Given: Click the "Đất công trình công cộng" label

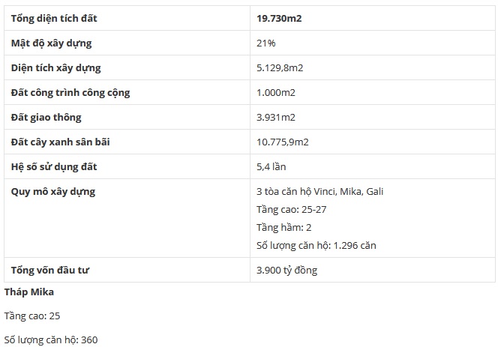Looking at the screenshot, I should (70, 93).
